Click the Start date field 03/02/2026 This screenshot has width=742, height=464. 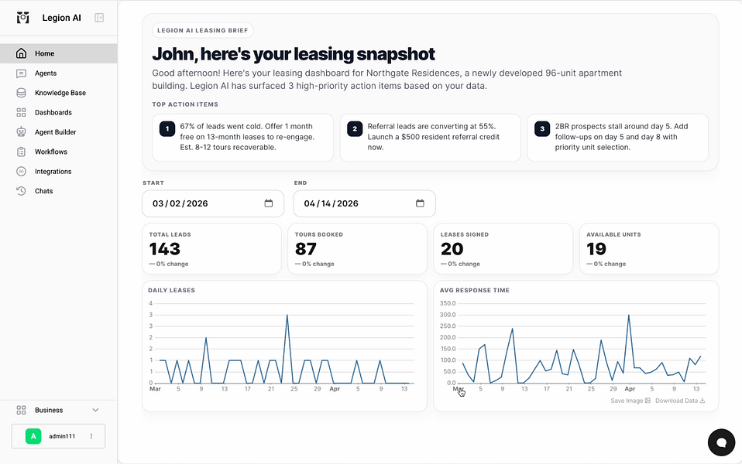point(213,203)
